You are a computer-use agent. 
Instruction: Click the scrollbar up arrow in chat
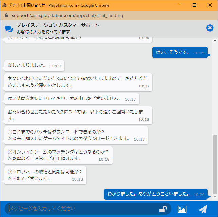pyautogui.click(x=215, y=40)
